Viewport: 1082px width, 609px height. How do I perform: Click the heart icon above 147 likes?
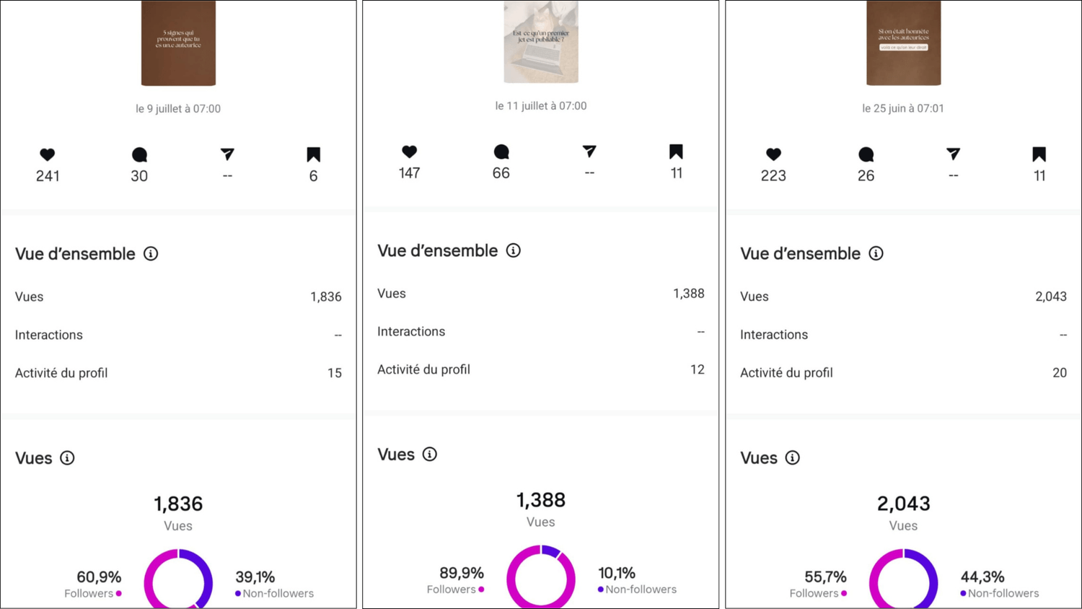tap(409, 152)
